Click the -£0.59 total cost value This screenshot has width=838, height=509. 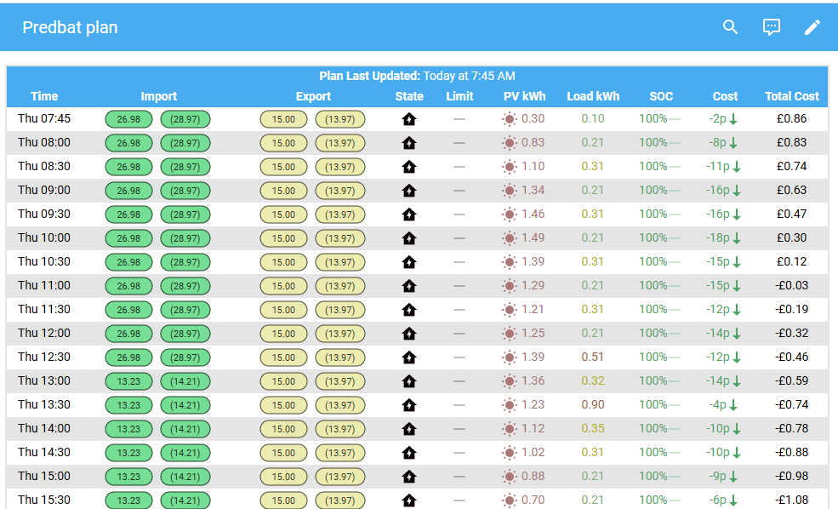click(791, 380)
